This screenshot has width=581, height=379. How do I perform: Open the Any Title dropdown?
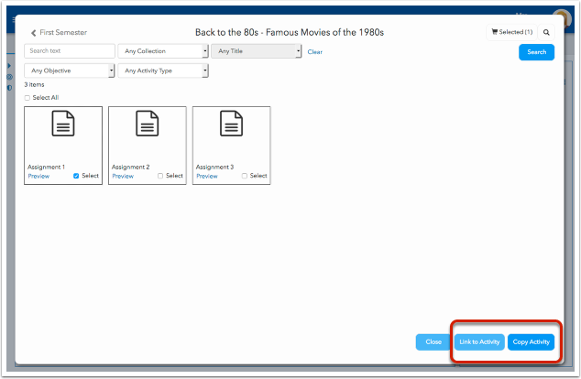(257, 51)
